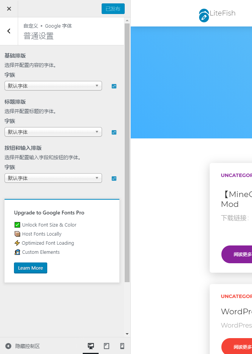252x354 pixels.
Task: Click the green checkmark icon
Action: [x=17, y=225]
